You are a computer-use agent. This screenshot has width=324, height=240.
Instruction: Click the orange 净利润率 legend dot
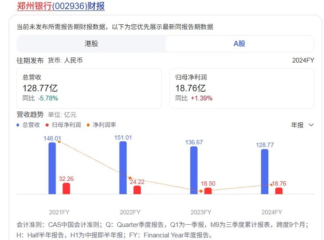(x=88, y=125)
